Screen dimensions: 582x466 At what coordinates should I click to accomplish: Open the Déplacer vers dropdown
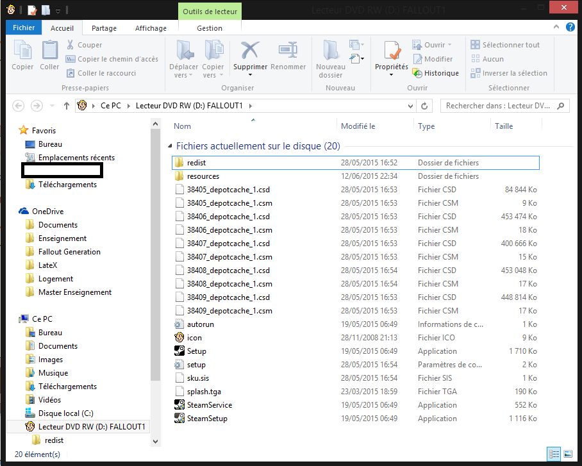pos(184,71)
